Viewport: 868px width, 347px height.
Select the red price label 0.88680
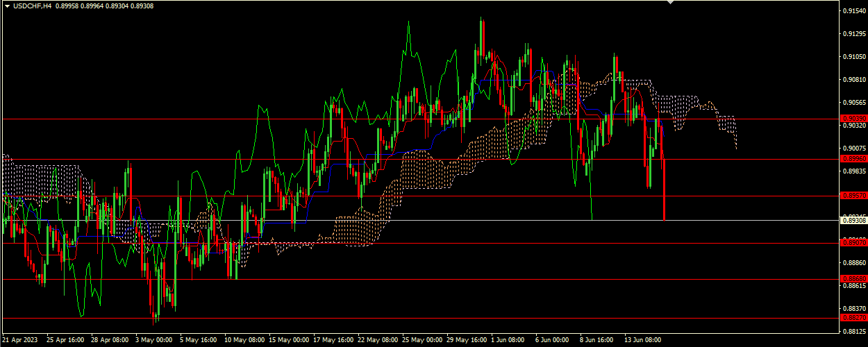pos(853,278)
